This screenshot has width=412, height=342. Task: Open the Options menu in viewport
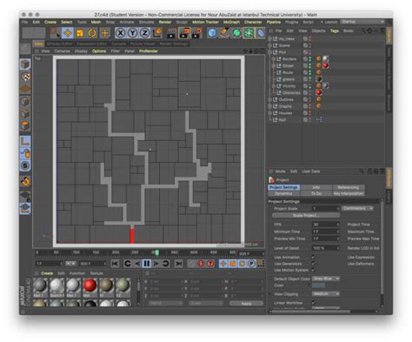pyautogui.click(x=99, y=51)
